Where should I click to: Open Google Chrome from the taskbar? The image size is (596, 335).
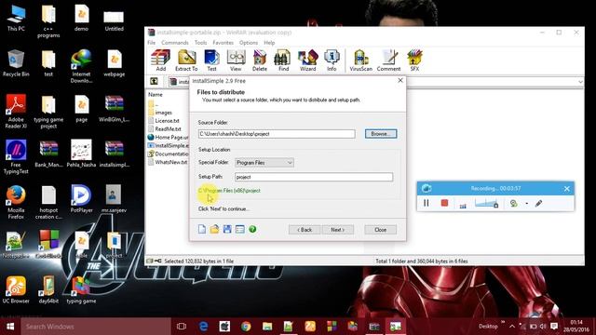246,327
